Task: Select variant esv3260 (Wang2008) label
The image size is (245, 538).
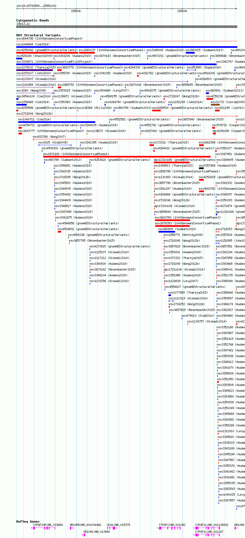Action: click(x=31, y=90)
